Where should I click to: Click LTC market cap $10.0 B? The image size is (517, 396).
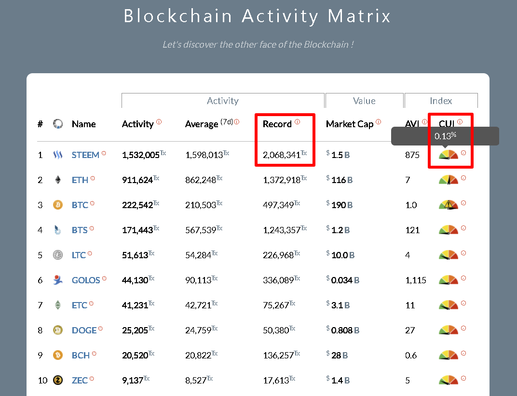[x=340, y=255]
